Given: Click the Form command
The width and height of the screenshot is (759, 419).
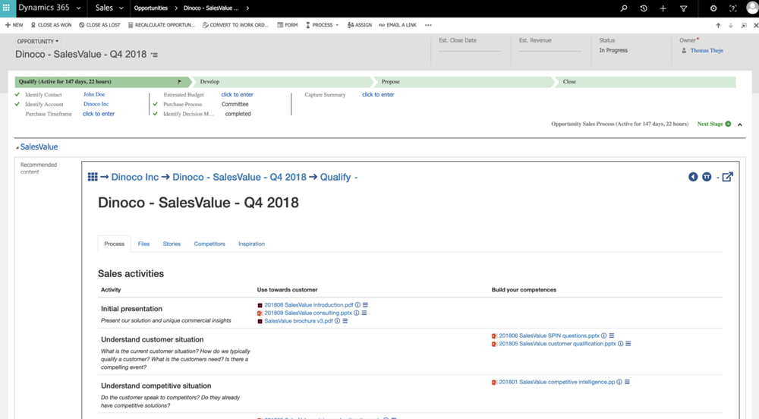Looking at the screenshot, I should [288, 25].
